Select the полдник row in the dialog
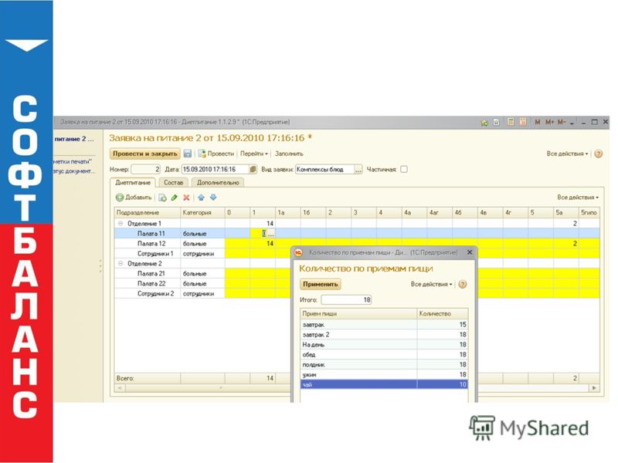The width and height of the screenshot is (618, 463). 384,364
